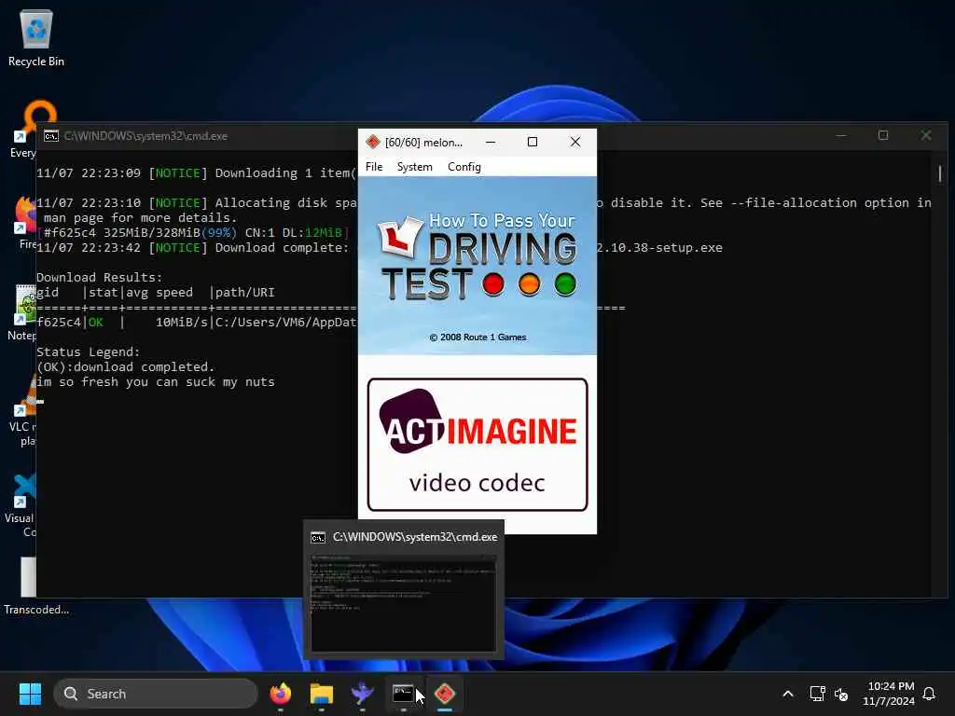
Task: Open the Config menu in melonDS
Action: click(x=464, y=167)
